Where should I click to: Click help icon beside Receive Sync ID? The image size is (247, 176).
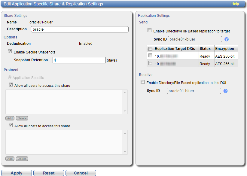[x=225, y=91]
